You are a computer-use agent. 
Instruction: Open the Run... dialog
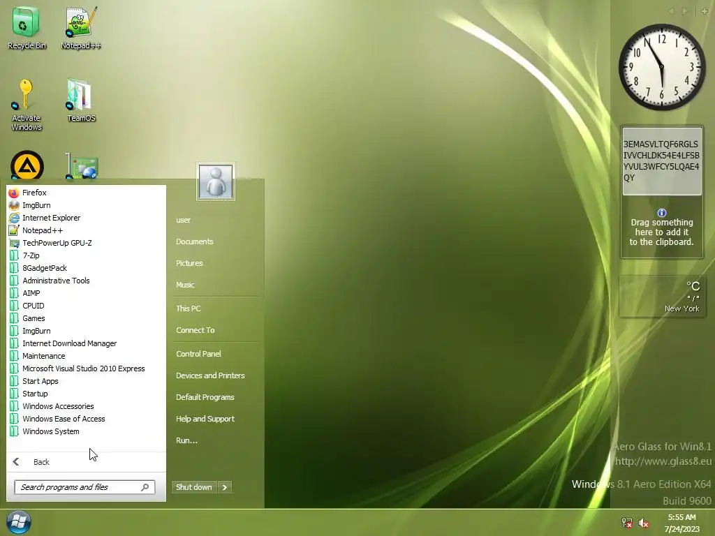[186, 440]
